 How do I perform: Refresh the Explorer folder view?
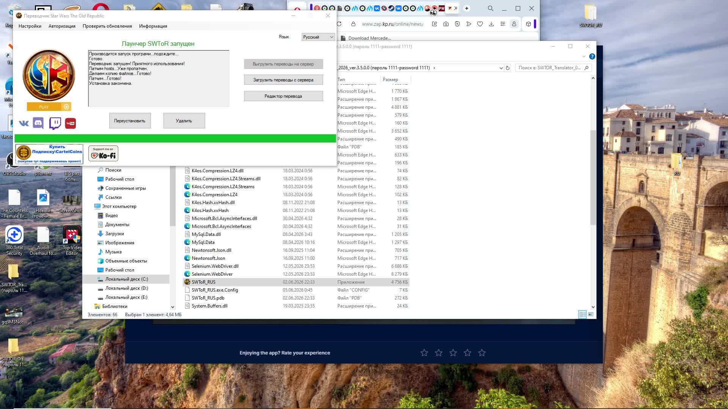pyautogui.click(x=508, y=68)
